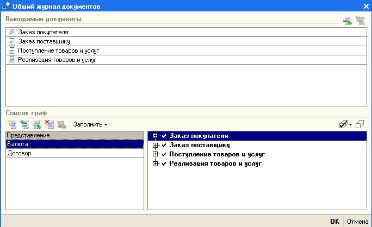Expand the Заказ поставщику tree node
Viewport: 372px width, 227px height.
tap(156, 145)
